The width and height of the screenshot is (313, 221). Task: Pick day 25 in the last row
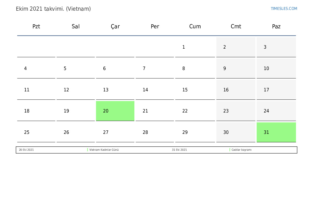36,132
